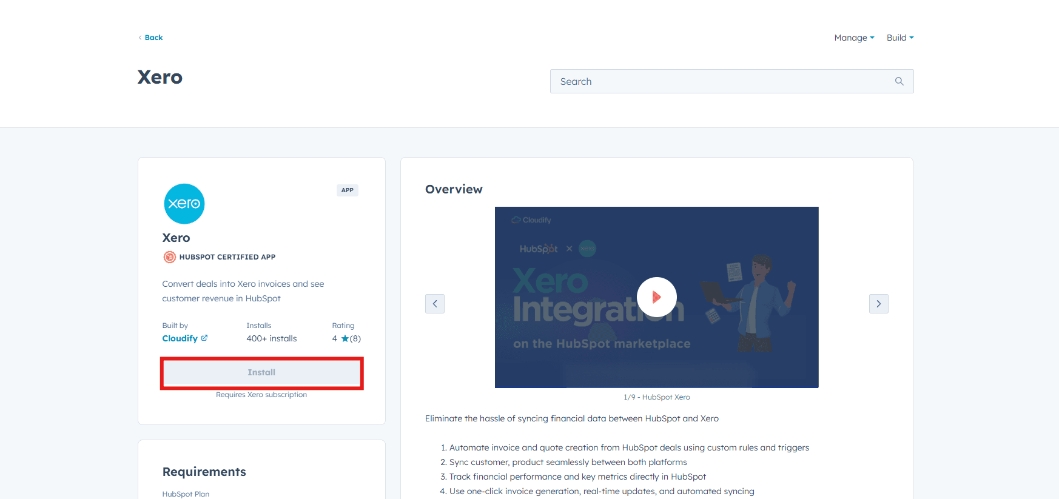This screenshot has height=499, width=1059.
Task: Open Cloudify external link icon
Action: tap(204, 338)
